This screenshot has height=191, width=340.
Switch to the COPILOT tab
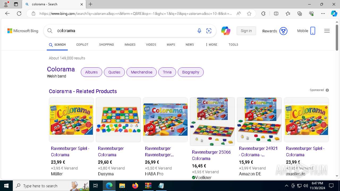[82, 45]
